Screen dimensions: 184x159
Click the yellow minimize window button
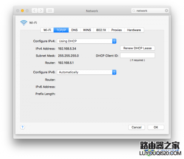[x=22, y=11]
